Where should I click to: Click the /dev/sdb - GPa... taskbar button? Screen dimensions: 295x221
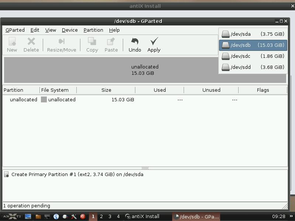tap(196, 217)
